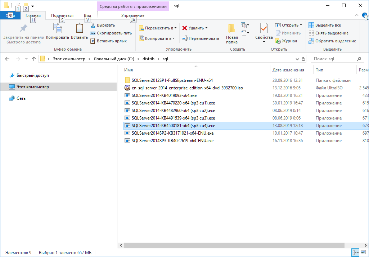Click the Копировать (Copy) icon

(58, 29)
